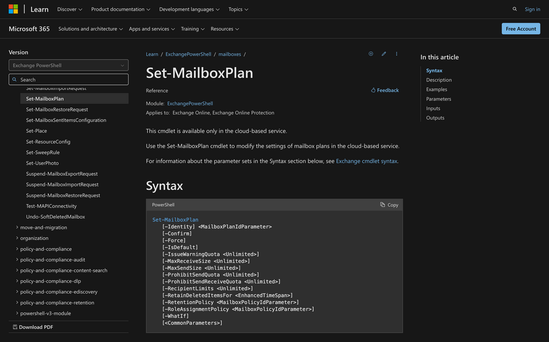Expand the Solutions and architecture dropdown
This screenshot has width=549, height=342.
pos(91,29)
